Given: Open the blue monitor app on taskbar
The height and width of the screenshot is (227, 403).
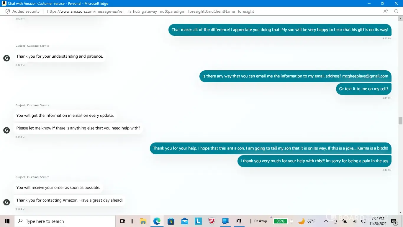Looking at the screenshot, I should click(225, 221).
